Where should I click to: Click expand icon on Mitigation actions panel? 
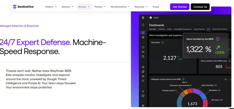(x=231, y=79)
